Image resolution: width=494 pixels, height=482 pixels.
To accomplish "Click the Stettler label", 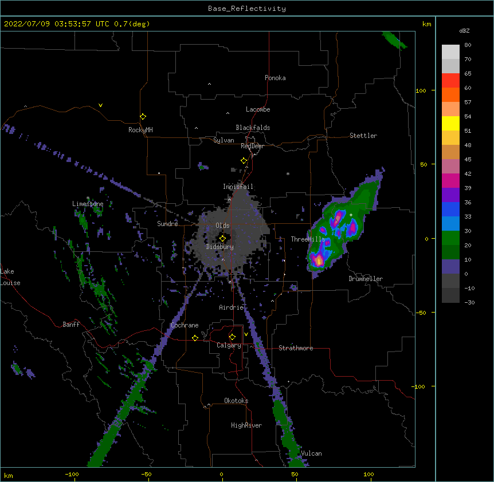I will click(x=363, y=136).
